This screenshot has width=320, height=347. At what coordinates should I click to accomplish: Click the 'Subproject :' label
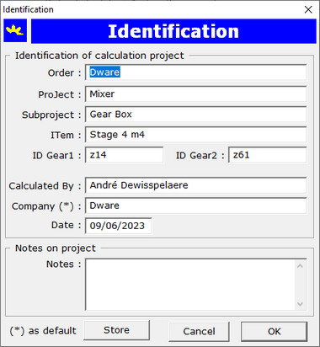point(51,115)
